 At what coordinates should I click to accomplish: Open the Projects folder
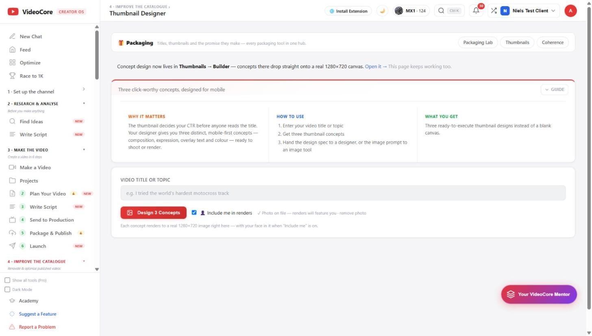tap(29, 181)
